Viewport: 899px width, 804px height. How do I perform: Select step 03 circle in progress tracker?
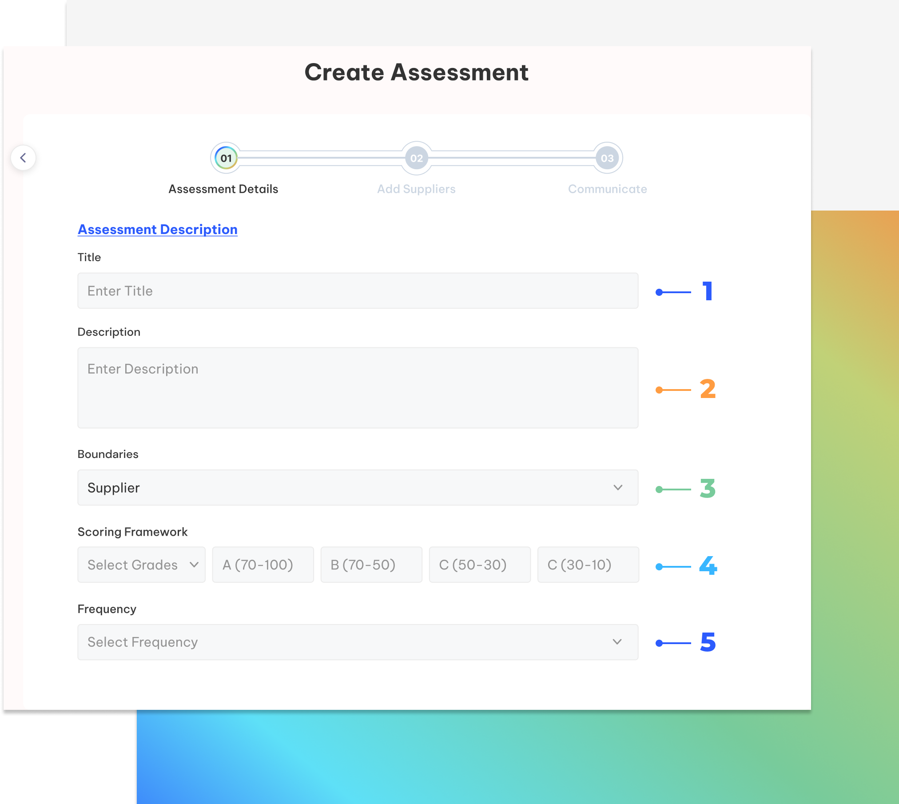click(x=607, y=158)
